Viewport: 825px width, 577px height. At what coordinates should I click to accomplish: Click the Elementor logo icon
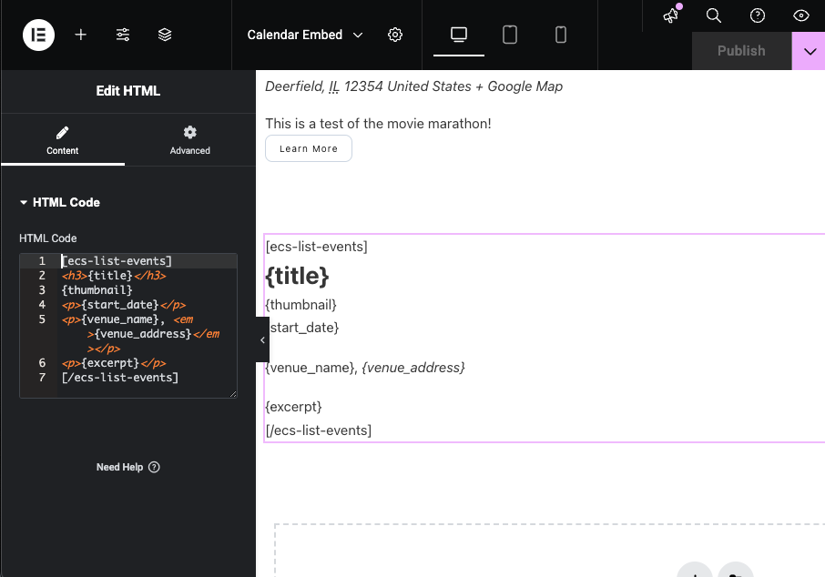(38, 35)
